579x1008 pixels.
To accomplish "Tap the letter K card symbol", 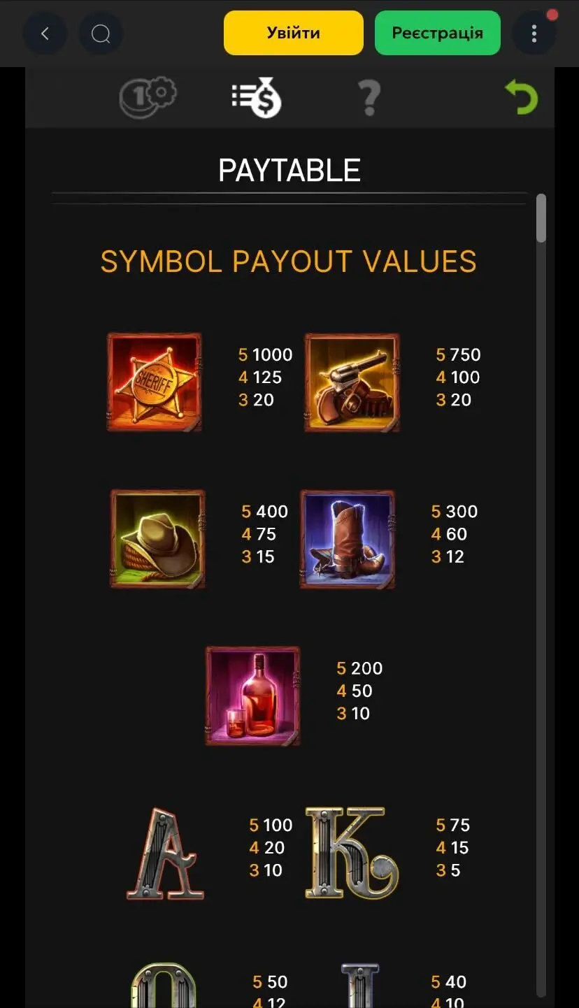I will (x=352, y=852).
